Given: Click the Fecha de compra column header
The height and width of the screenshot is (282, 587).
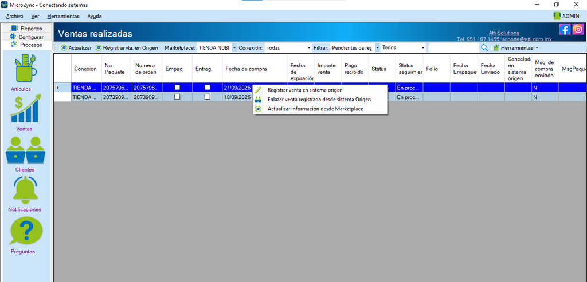Looking at the screenshot, I should pos(255,69).
